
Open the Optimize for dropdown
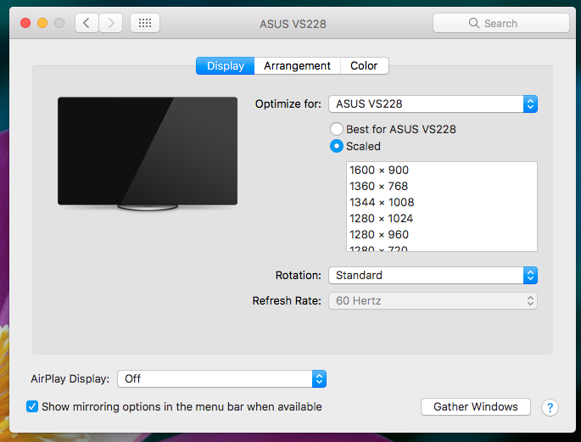click(433, 104)
